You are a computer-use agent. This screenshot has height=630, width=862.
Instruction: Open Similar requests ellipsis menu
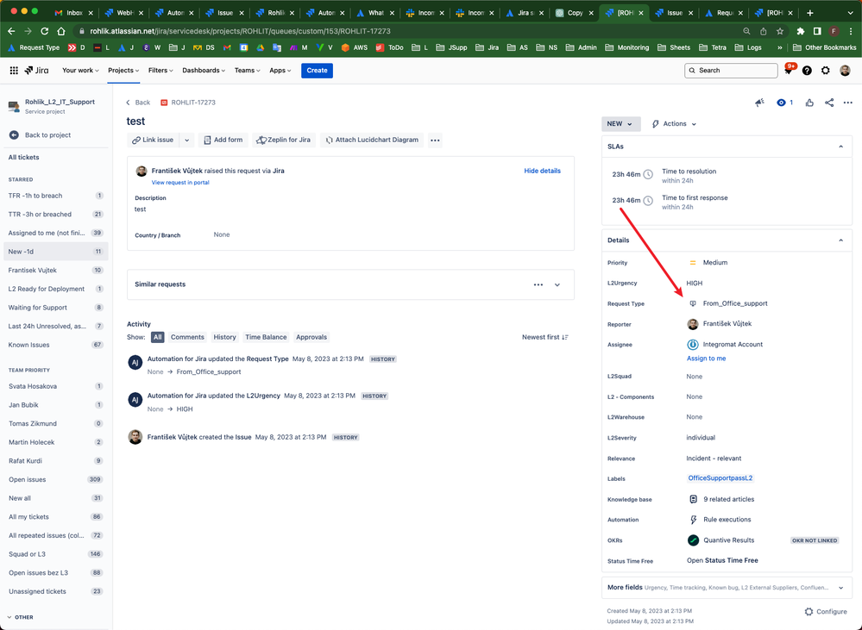pyautogui.click(x=538, y=284)
